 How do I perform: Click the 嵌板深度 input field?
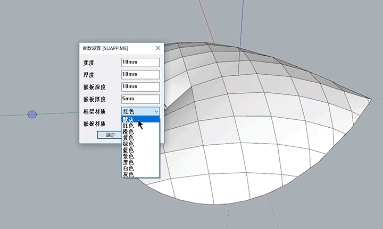pyautogui.click(x=140, y=86)
